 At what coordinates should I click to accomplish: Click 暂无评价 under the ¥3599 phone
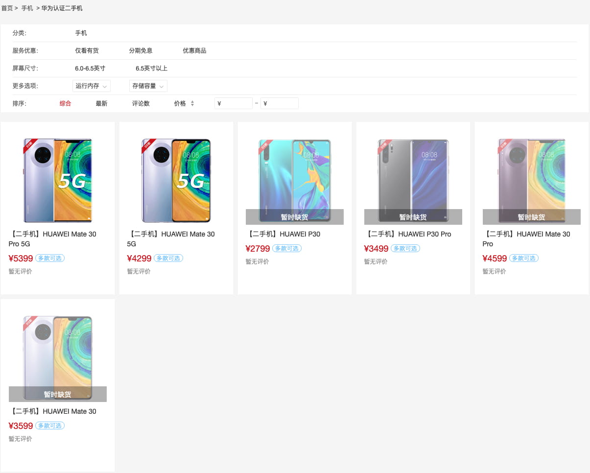point(20,439)
